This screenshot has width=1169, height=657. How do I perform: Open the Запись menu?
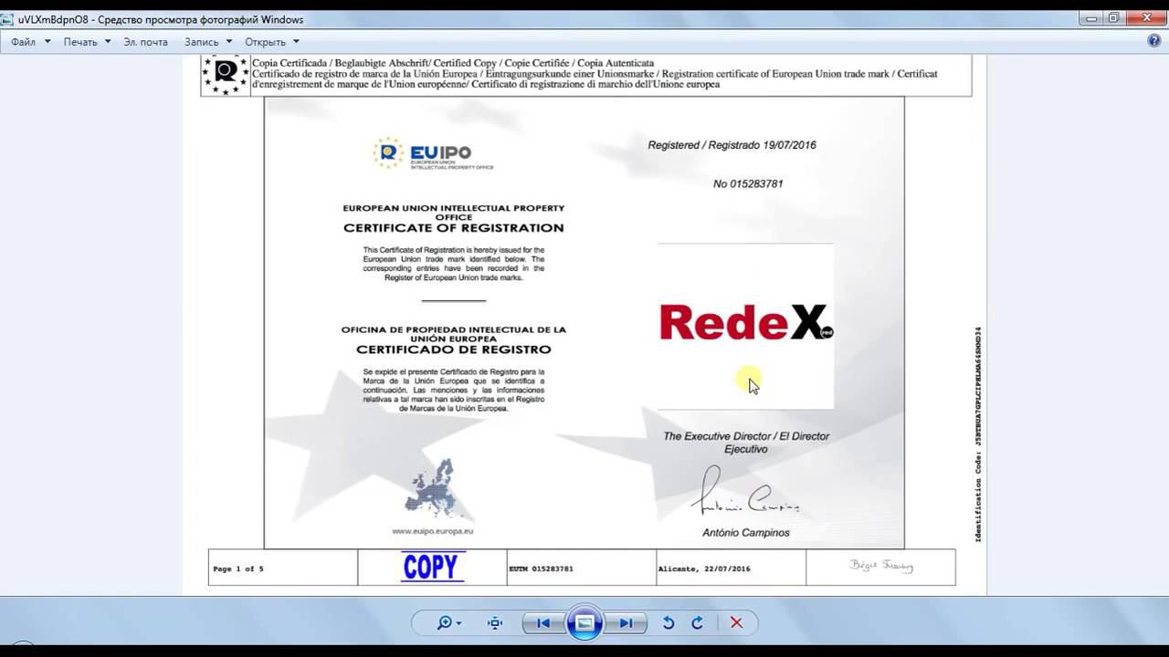[208, 42]
